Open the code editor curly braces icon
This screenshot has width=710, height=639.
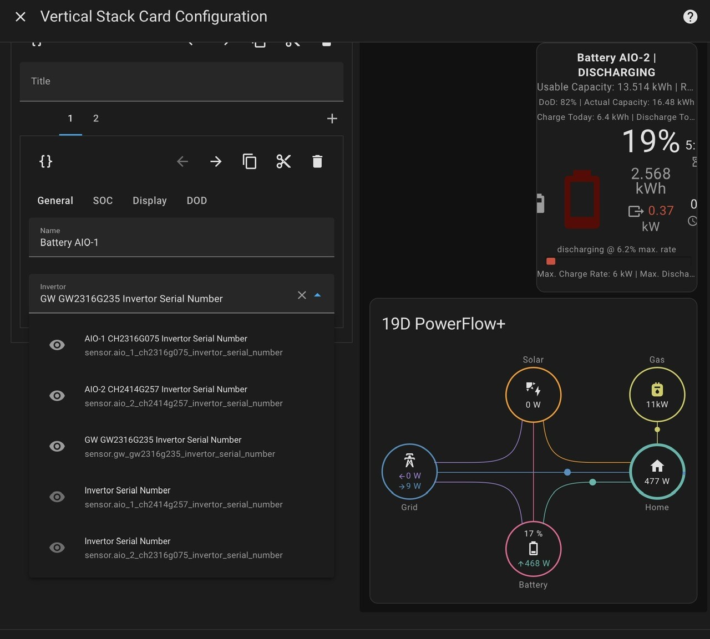[45, 161]
